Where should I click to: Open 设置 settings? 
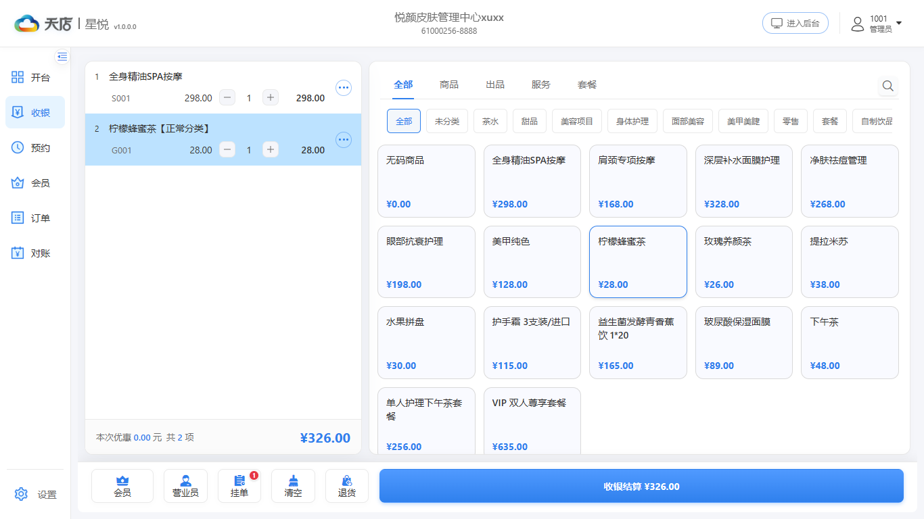pos(35,495)
